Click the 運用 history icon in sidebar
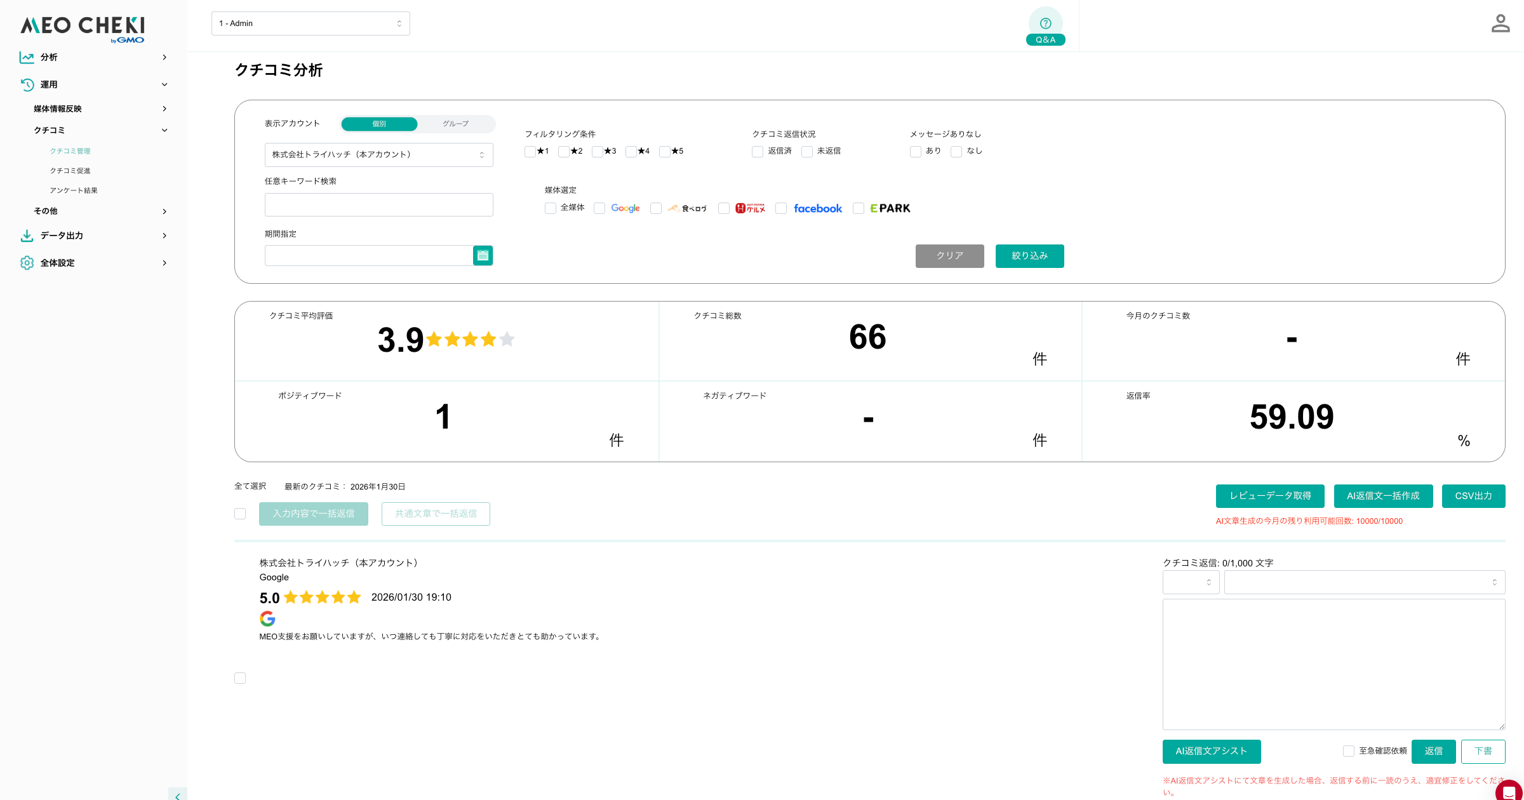1524x800 pixels. 27,84
